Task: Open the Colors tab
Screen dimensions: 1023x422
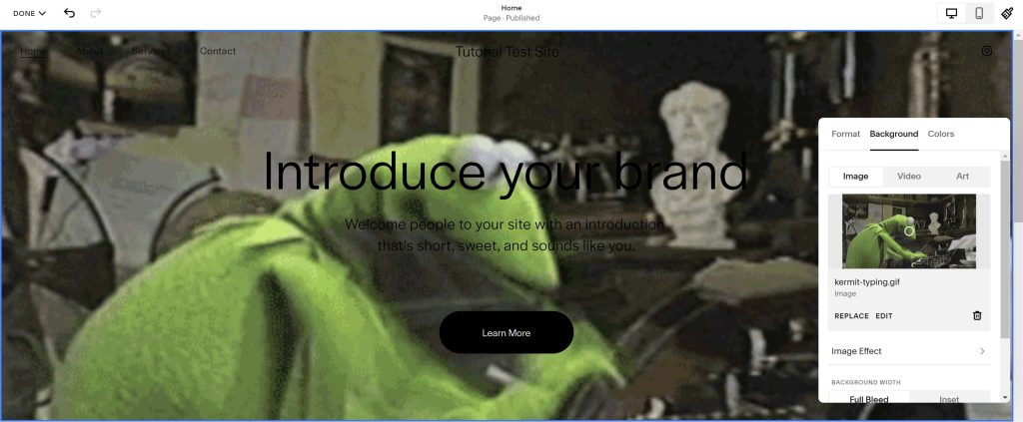Action: point(940,134)
